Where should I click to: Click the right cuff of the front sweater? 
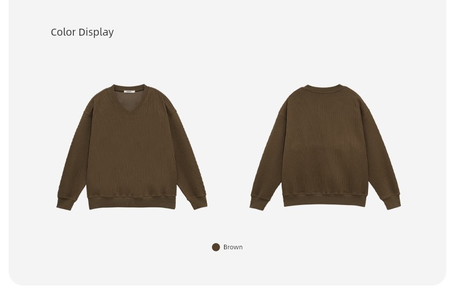(x=198, y=202)
